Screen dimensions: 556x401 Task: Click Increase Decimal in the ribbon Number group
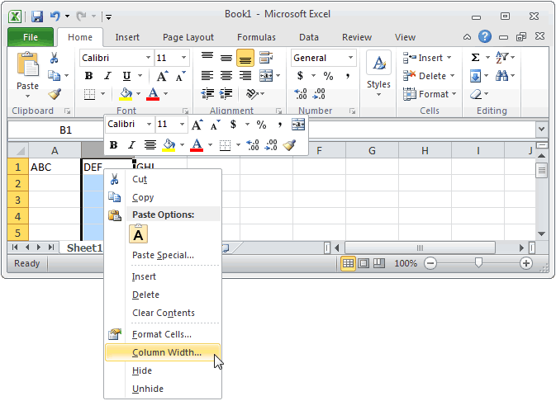tap(301, 94)
